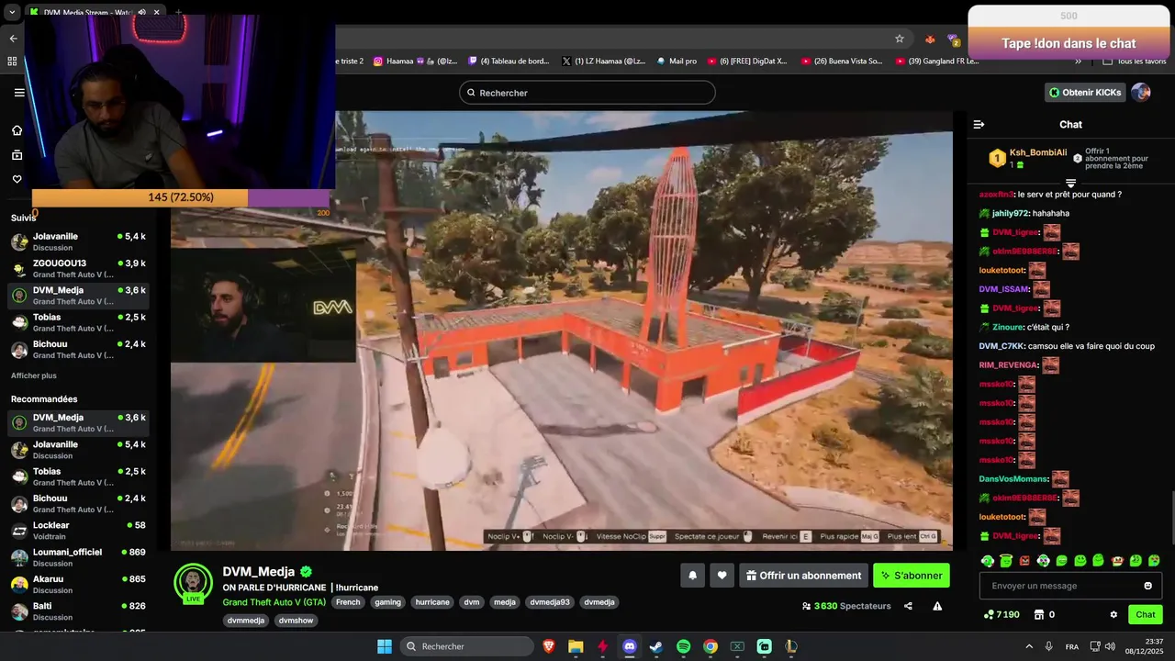Open Tobias channel in Suivis list
1175x661 pixels.
click(77, 322)
